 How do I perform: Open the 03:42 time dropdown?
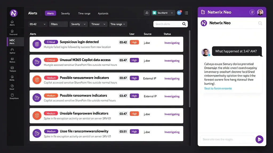pyautogui.click(x=37, y=24)
